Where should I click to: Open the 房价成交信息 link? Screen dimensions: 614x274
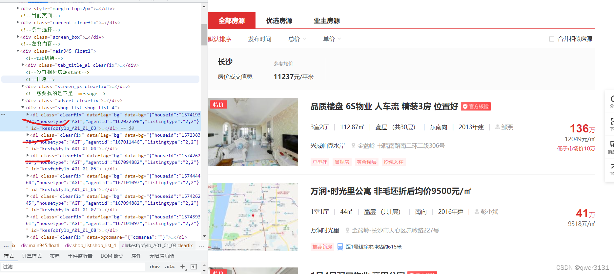(x=235, y=77)
